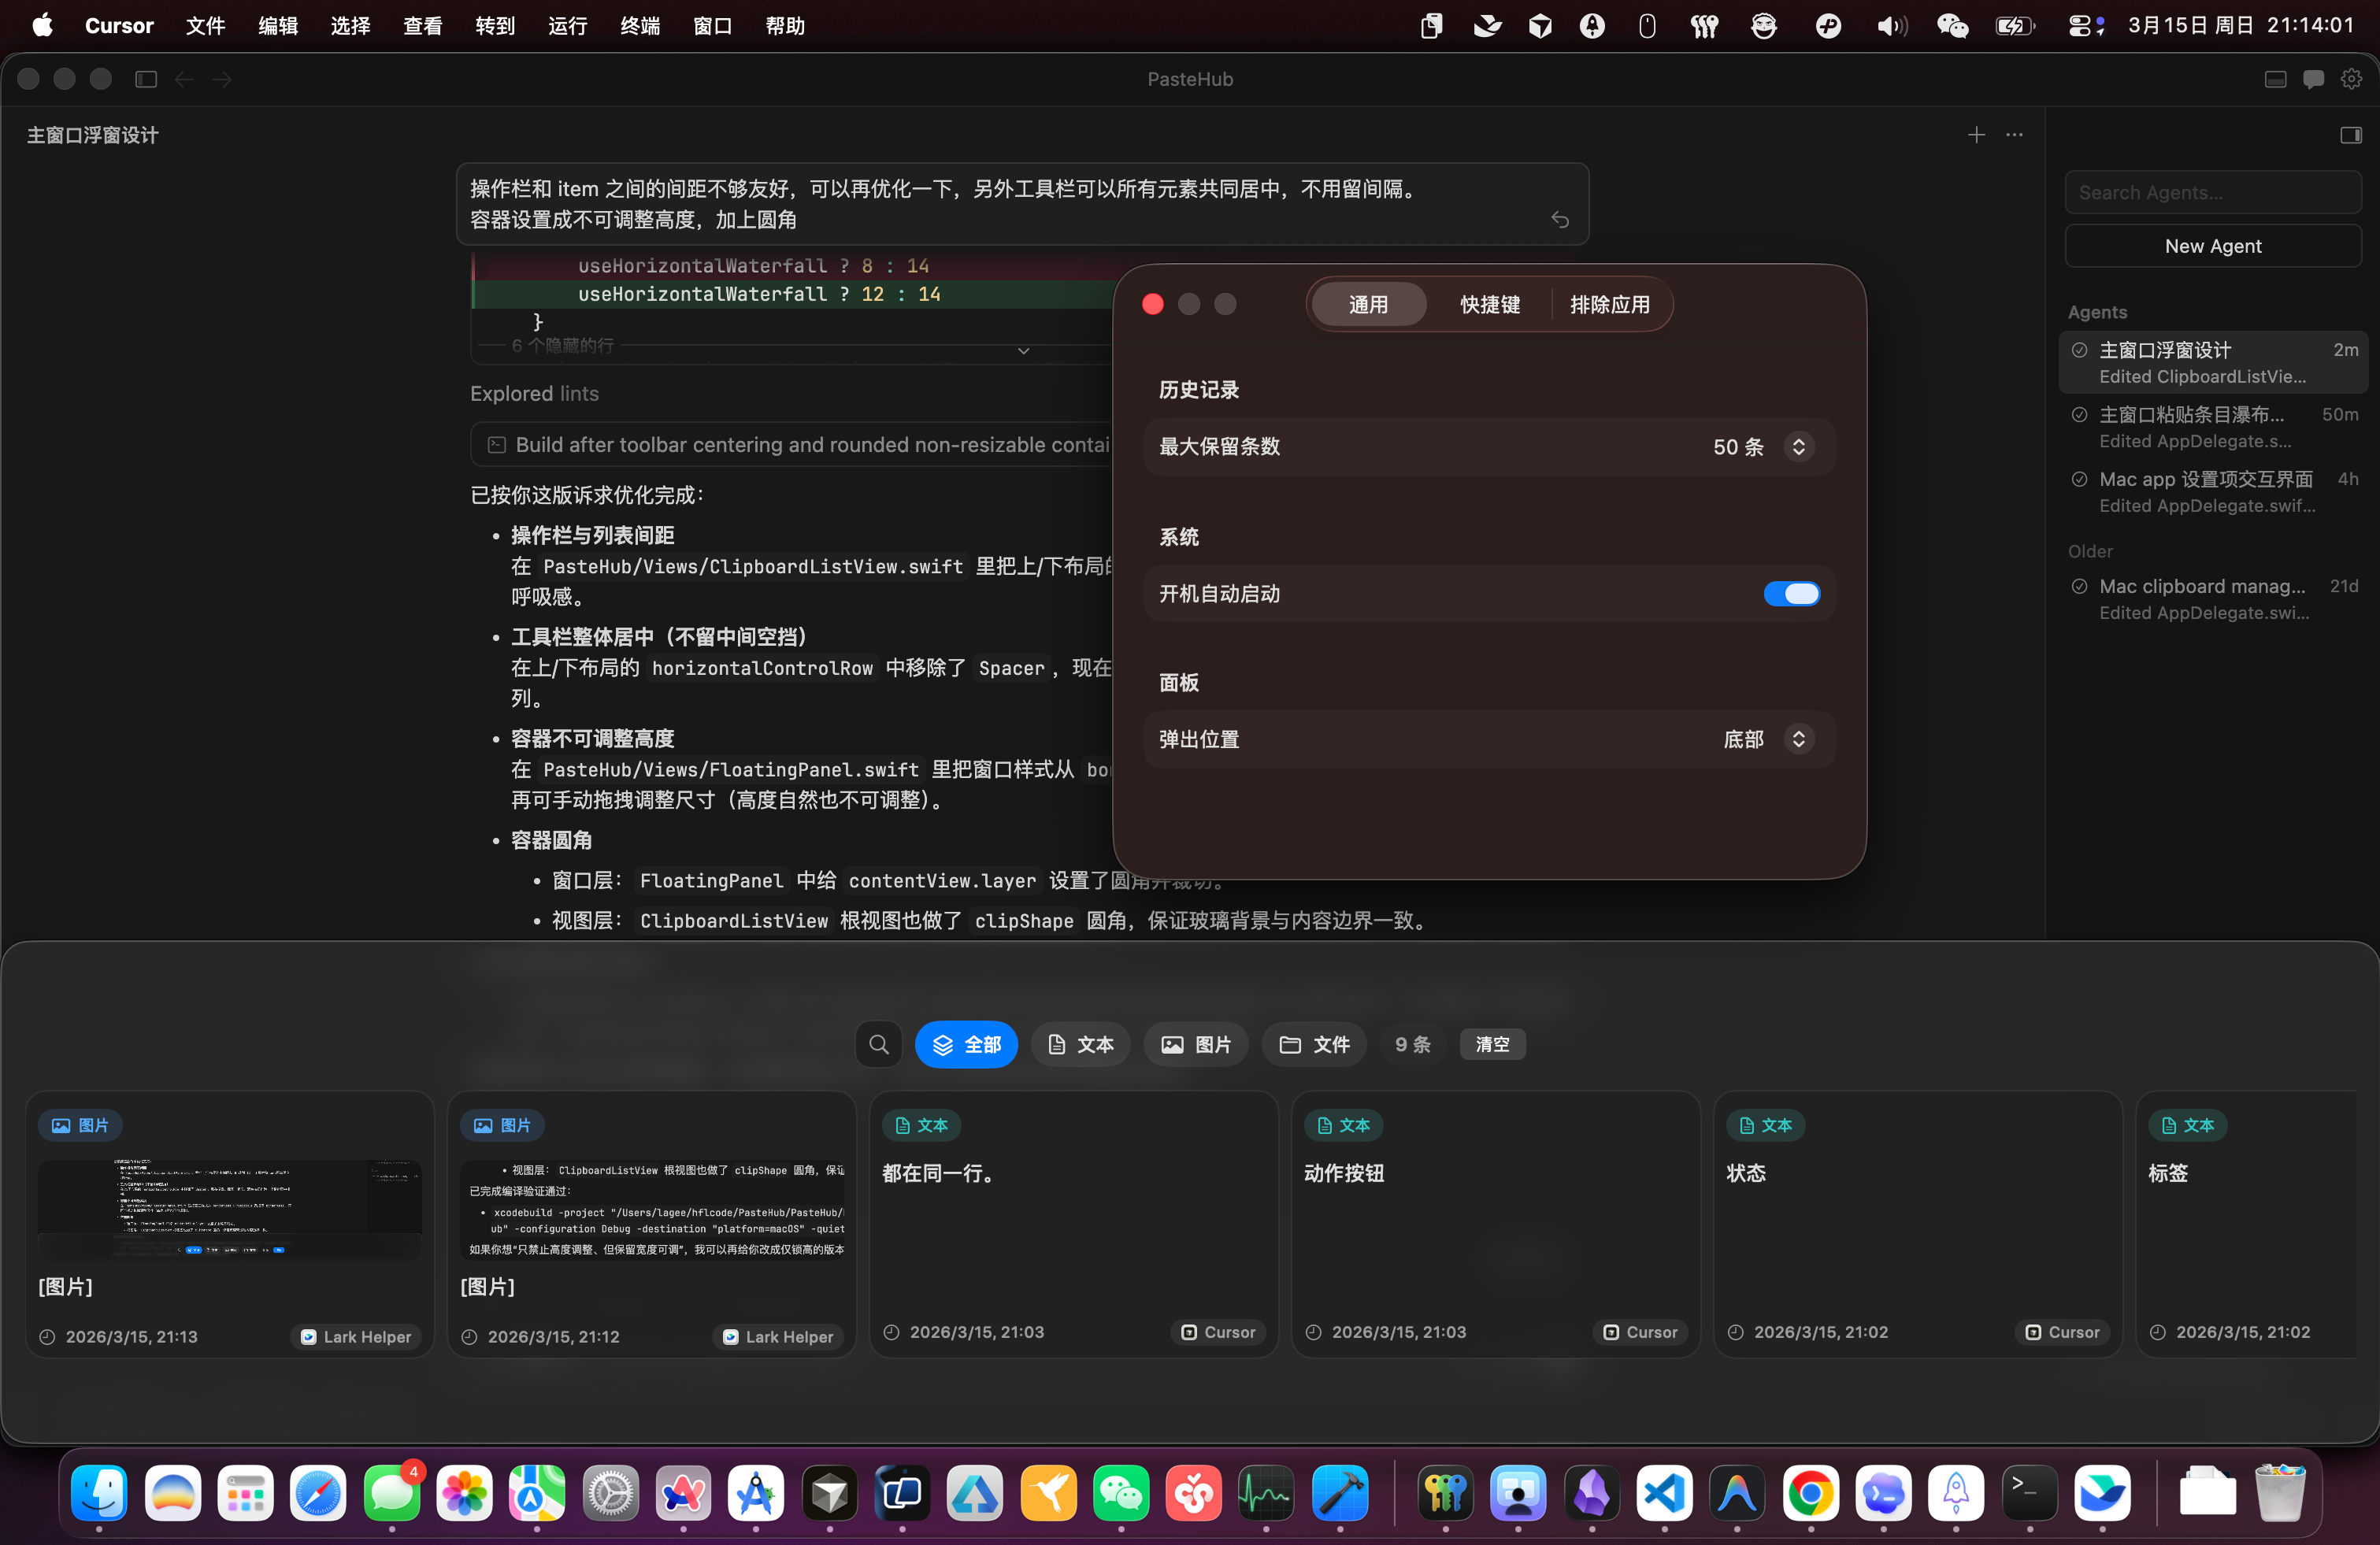Click the New Agent button
Viewport: 2380px width, 1545px height.
(2212, 246)
